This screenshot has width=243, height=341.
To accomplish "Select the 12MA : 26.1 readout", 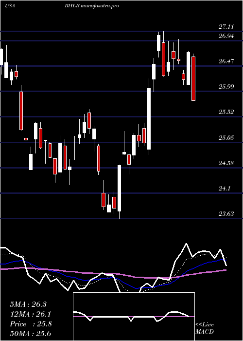I will (30, 314).
